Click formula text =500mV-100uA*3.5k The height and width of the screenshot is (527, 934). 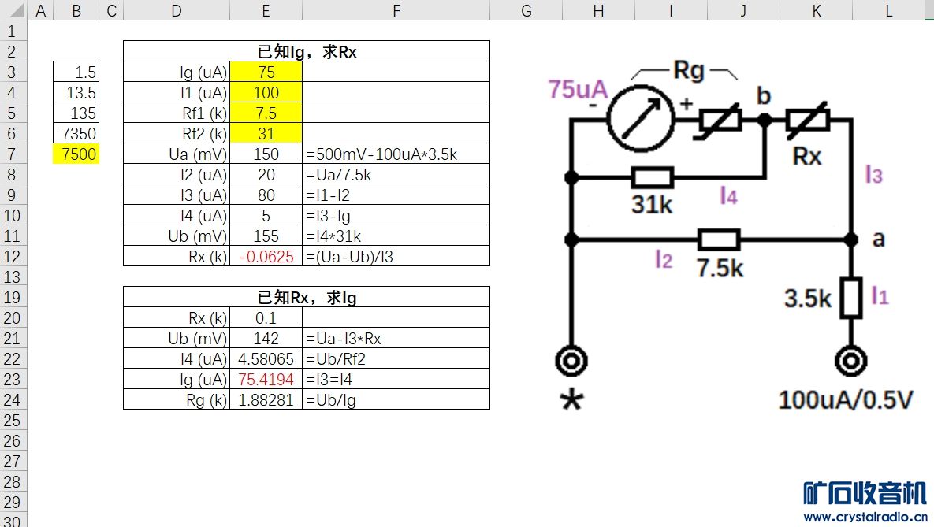[x=381, y=155]
